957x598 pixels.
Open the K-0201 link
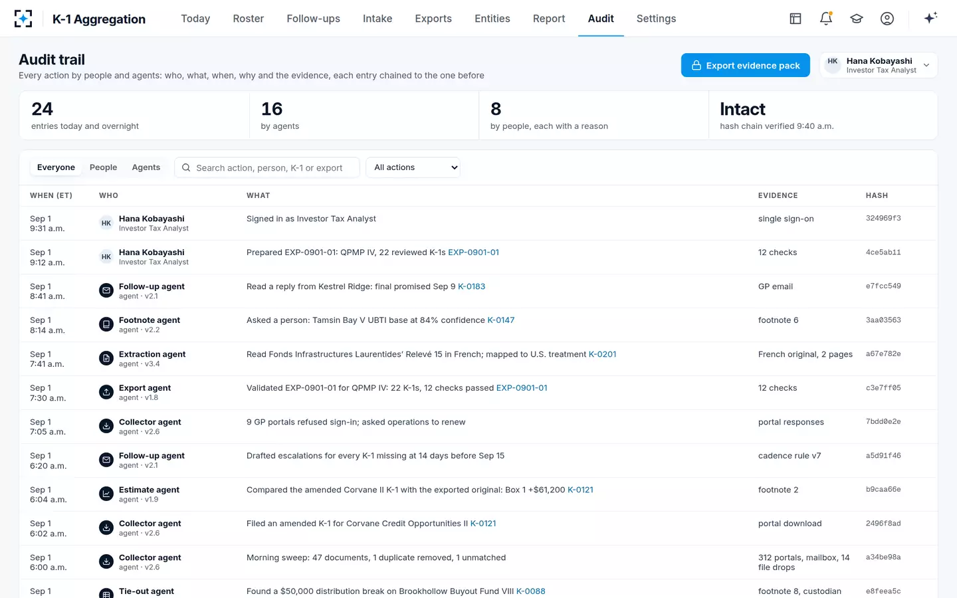tap(603, 354)
